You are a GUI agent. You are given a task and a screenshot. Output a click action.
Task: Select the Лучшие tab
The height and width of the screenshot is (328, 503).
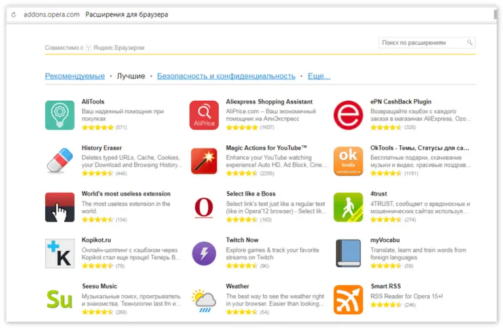point(131,76)
